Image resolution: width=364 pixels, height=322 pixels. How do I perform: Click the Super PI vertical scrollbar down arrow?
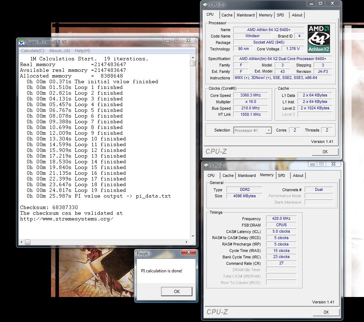point(193,236)
